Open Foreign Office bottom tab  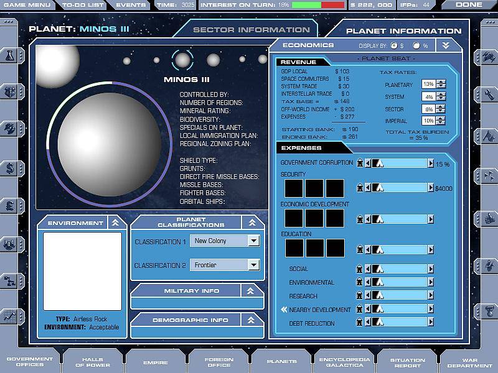click(x=219, y=362)
